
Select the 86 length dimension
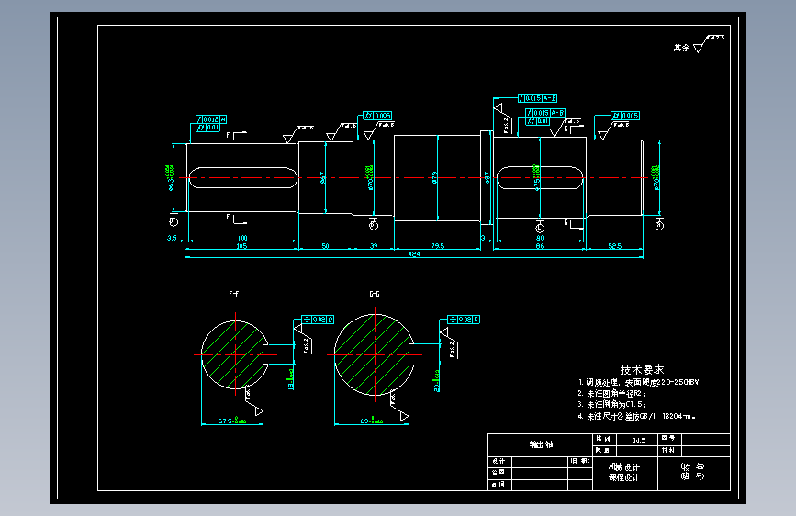click(540, 246)
